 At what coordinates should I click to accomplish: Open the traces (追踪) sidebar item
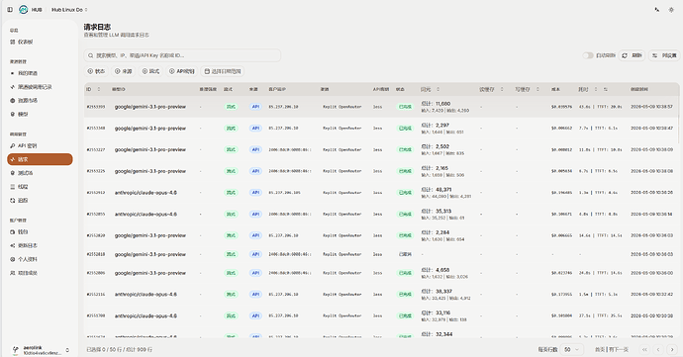coord(40,201)
